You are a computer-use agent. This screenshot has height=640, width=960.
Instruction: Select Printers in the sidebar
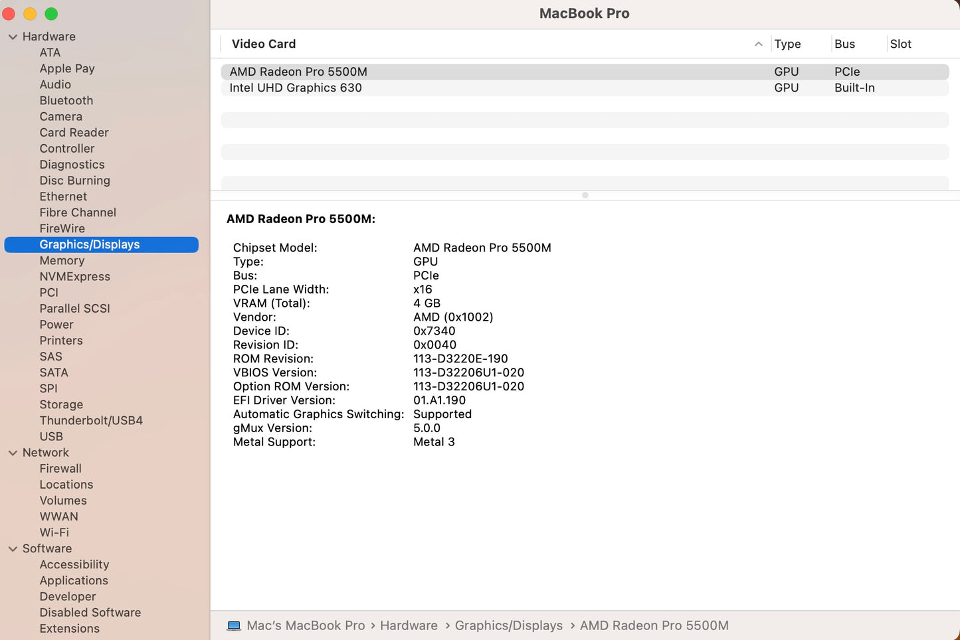tap(61, 340)
